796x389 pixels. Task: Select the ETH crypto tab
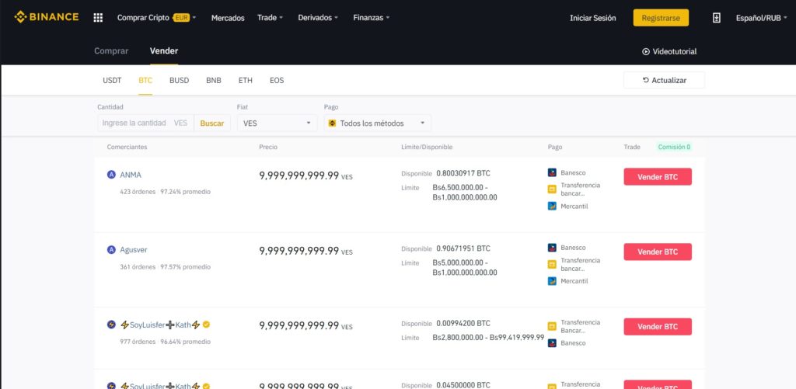pyautogui.click(x=245, y=80)
